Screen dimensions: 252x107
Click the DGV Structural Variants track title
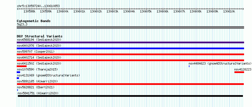click(40, 36)
